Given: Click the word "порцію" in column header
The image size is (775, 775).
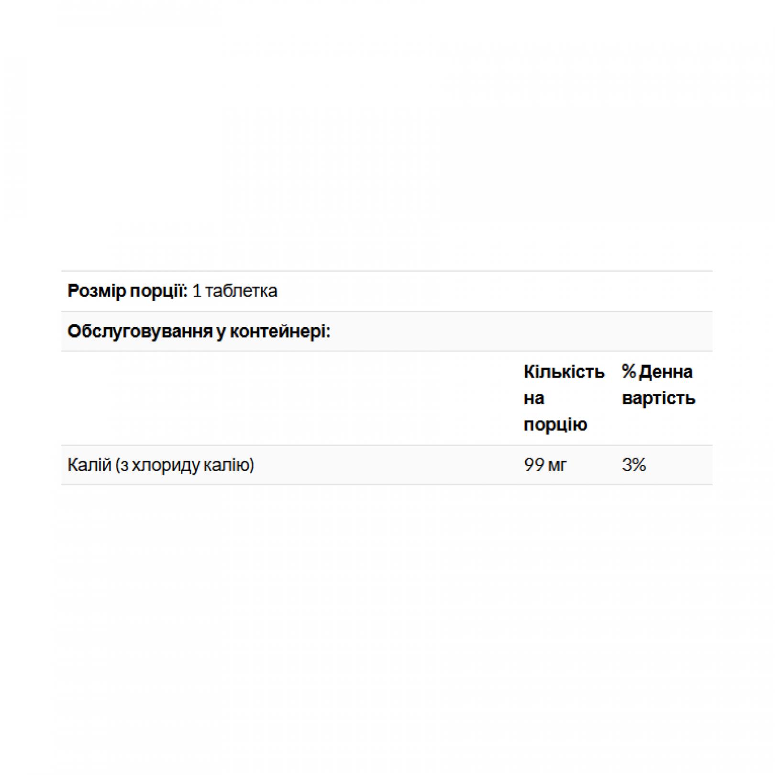Looking at the screenshot, I should pyautogui.click(x=555, y=424).
